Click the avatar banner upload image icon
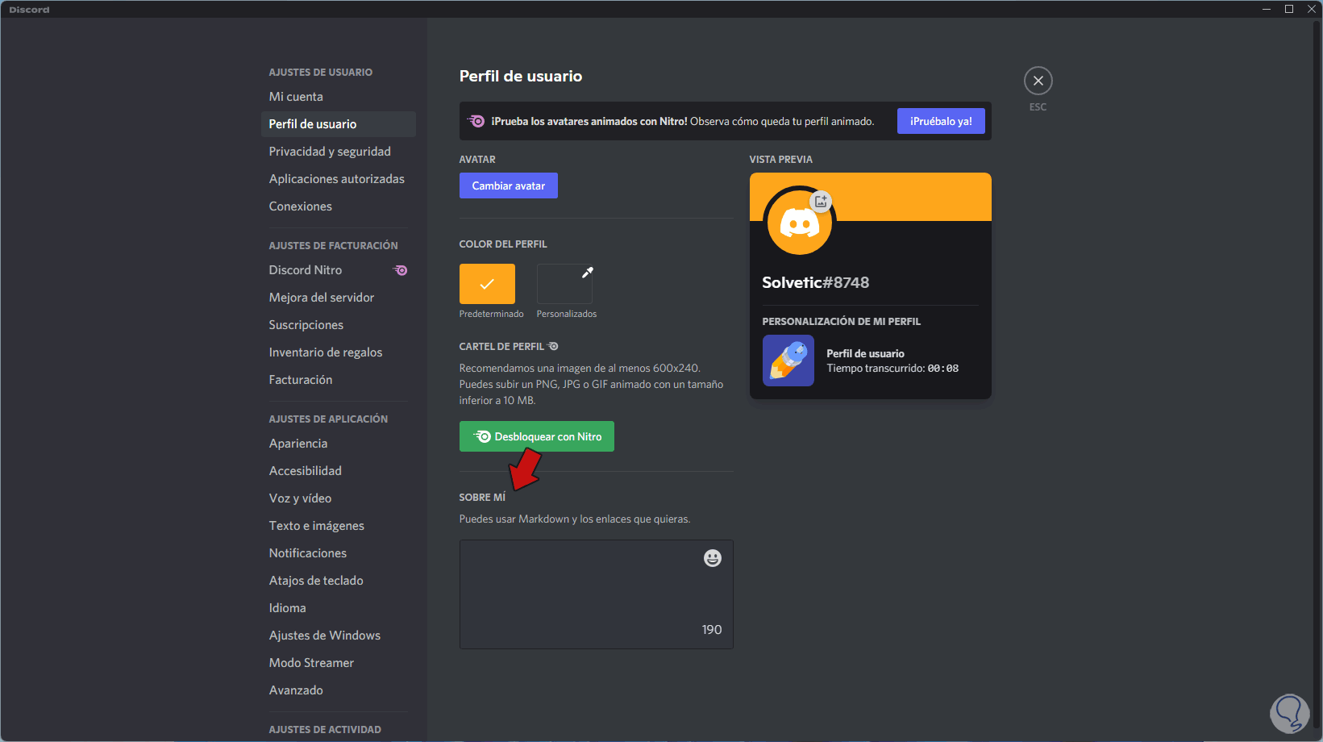This screenshot has width=1323, height=742. 821,202
